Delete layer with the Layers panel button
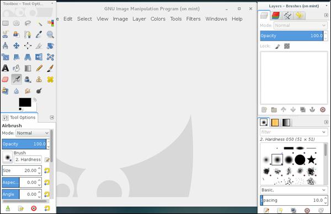Viewport: 331px width, 214px height. coord(323,109)
